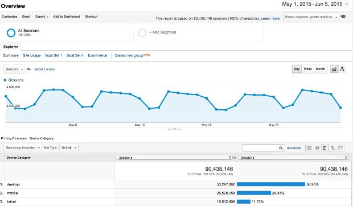The image size is (353, 206).
Task: Click Add to Dashboard
Action: point(67,17)
